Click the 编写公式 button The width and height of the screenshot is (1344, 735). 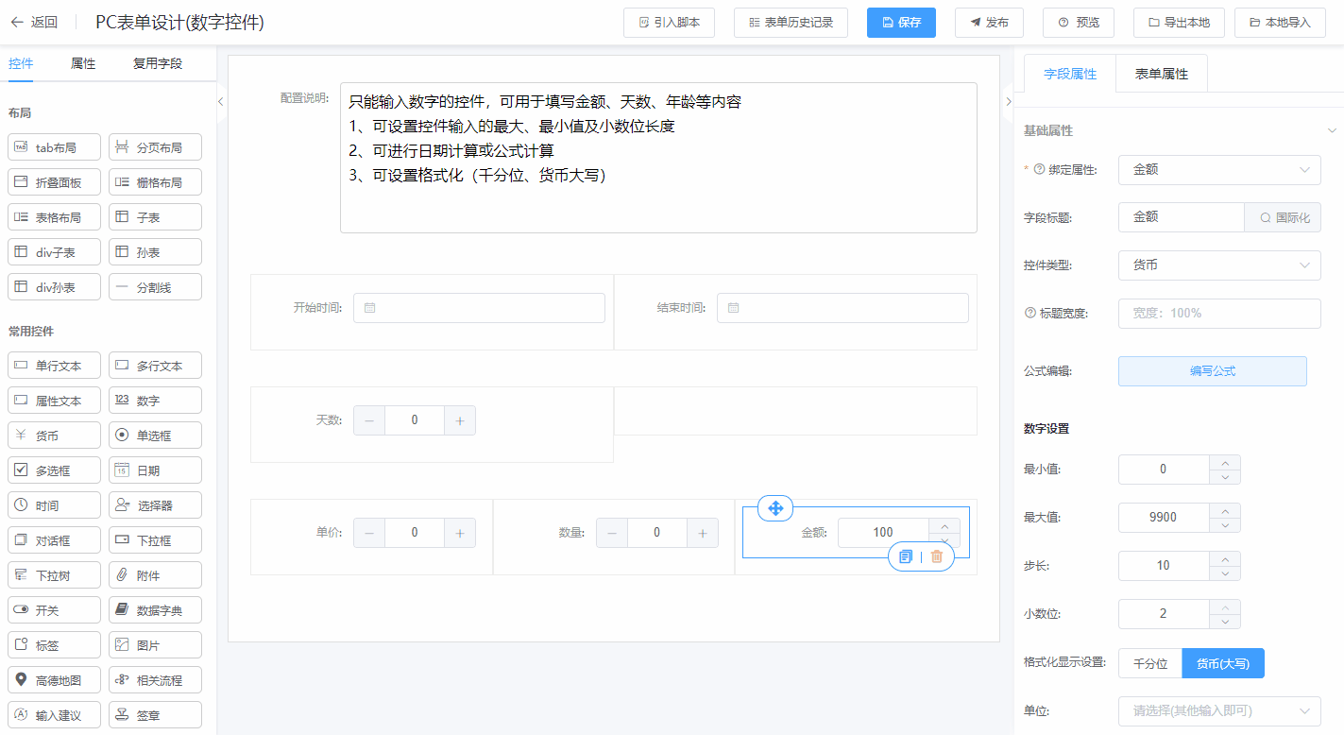(x=1212, y=371)
